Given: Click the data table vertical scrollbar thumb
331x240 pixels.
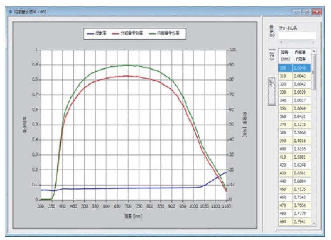Looking at the screenshot, I should (314, 72).
